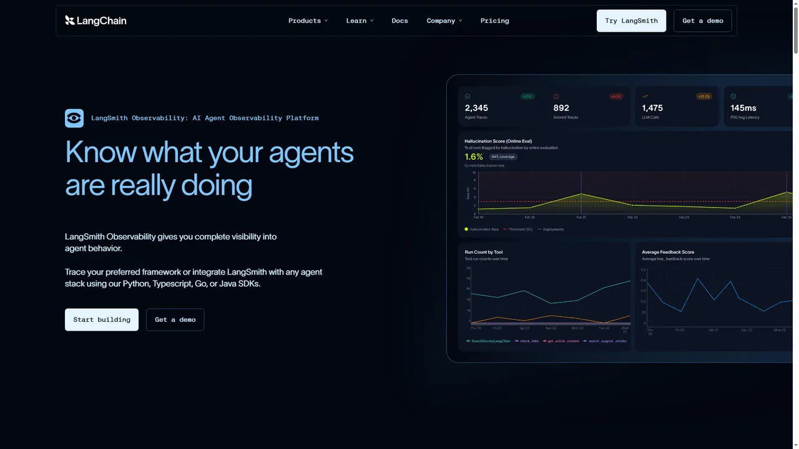The image size is (799, 449).
Task: Click the green check icon above Agent Traces
Action: coord(468,97)
